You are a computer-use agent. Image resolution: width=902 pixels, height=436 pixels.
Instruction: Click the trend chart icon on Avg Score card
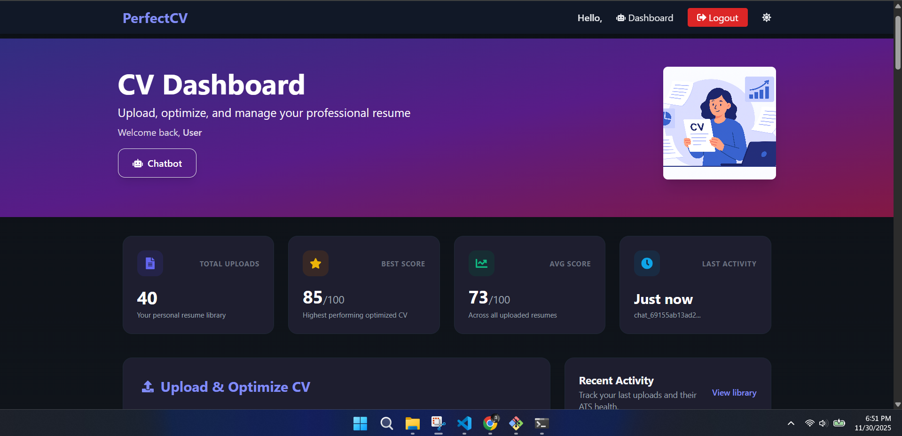point(481,263)
